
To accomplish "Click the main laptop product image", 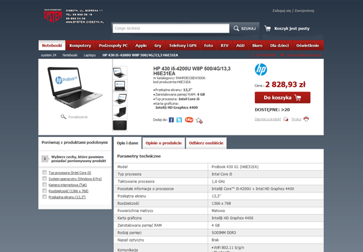I will [x=75, y=87].
